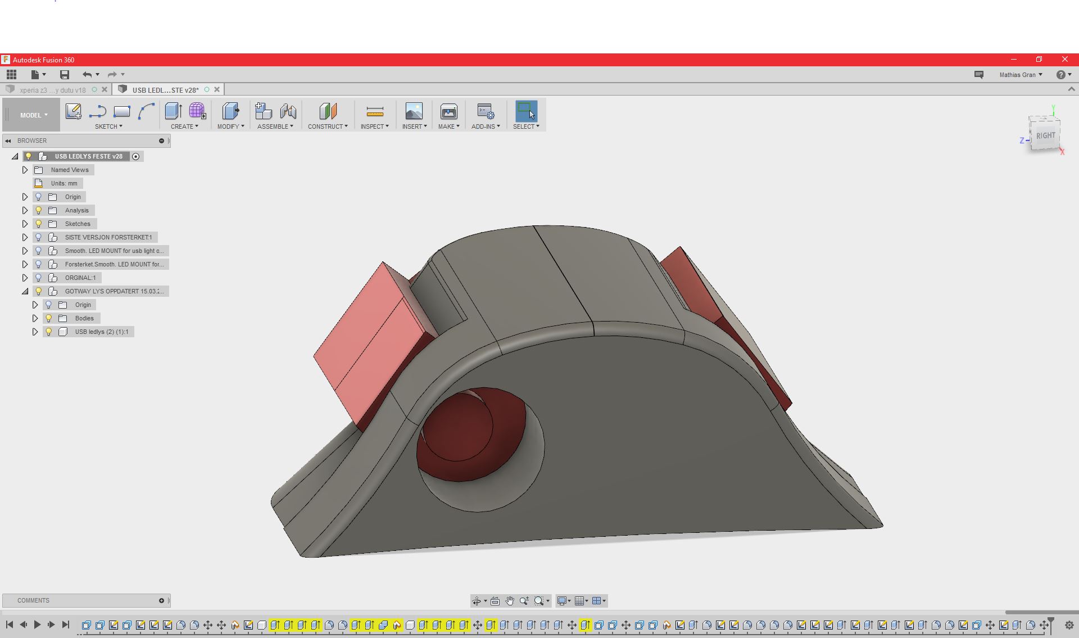Expand the COMMENTS panel

click(x=161, y=600)
